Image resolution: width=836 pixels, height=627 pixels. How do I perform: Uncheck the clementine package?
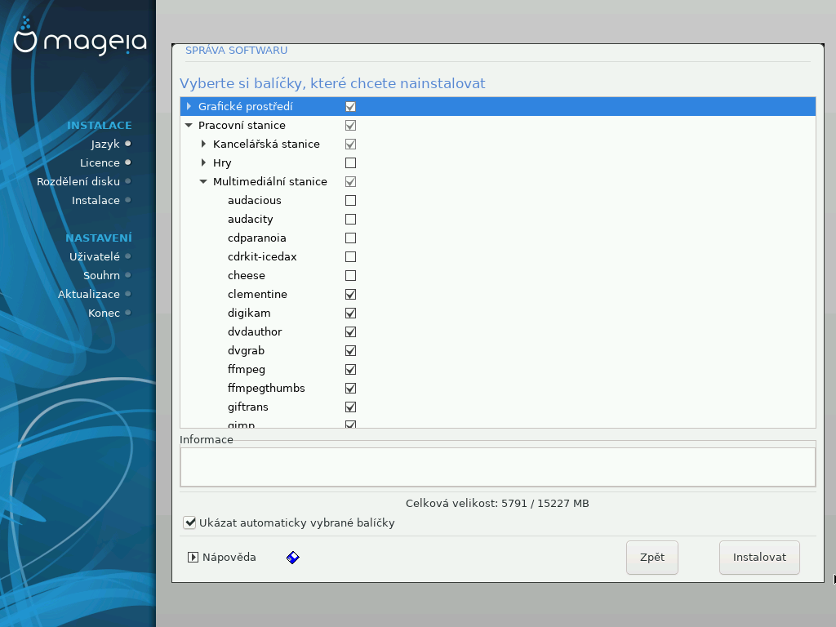click(x=350, y=294)
